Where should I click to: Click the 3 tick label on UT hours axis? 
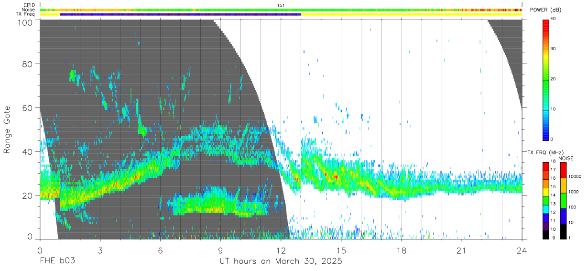pos(100,250)
